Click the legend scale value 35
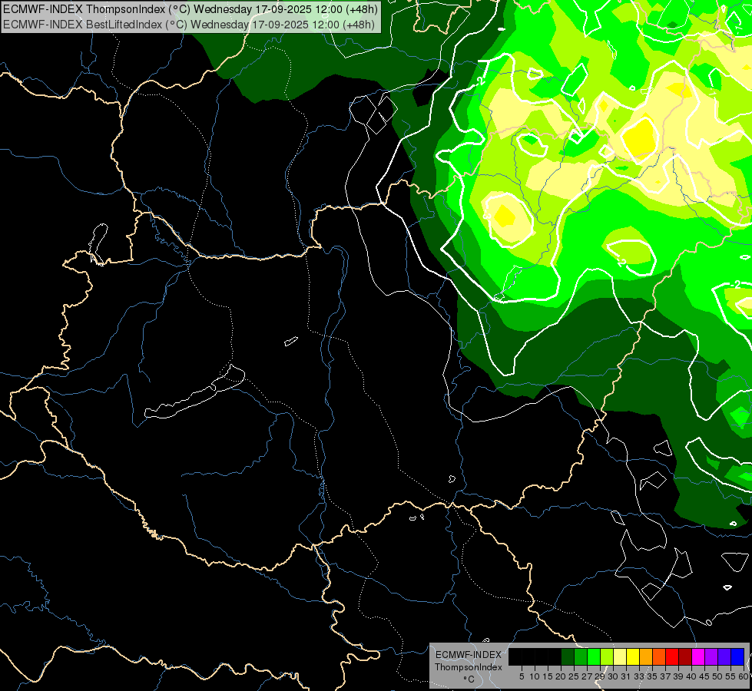The width and height of the screenshot is (752, 691). click(x=652, y=676)
